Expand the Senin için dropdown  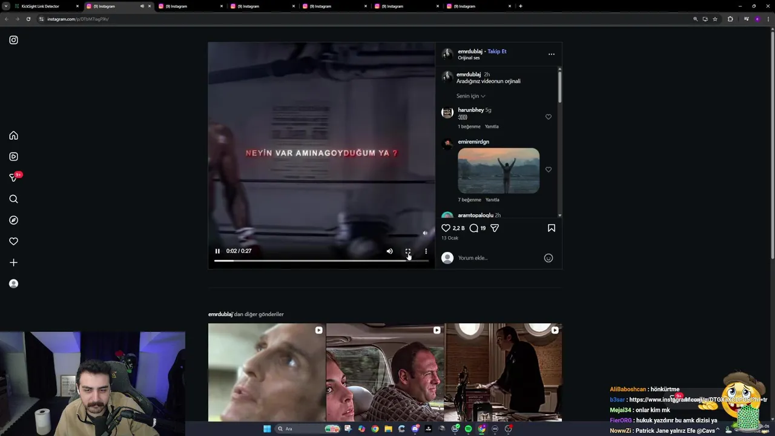[470, 96]
